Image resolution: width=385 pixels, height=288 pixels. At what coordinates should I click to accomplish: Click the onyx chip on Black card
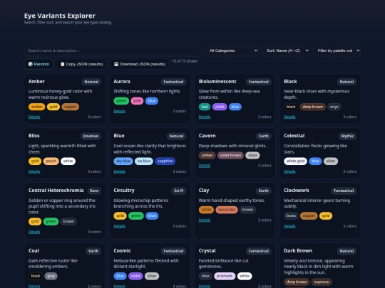coord(334,107)
